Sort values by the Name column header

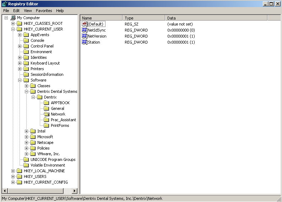pos(102,18)
